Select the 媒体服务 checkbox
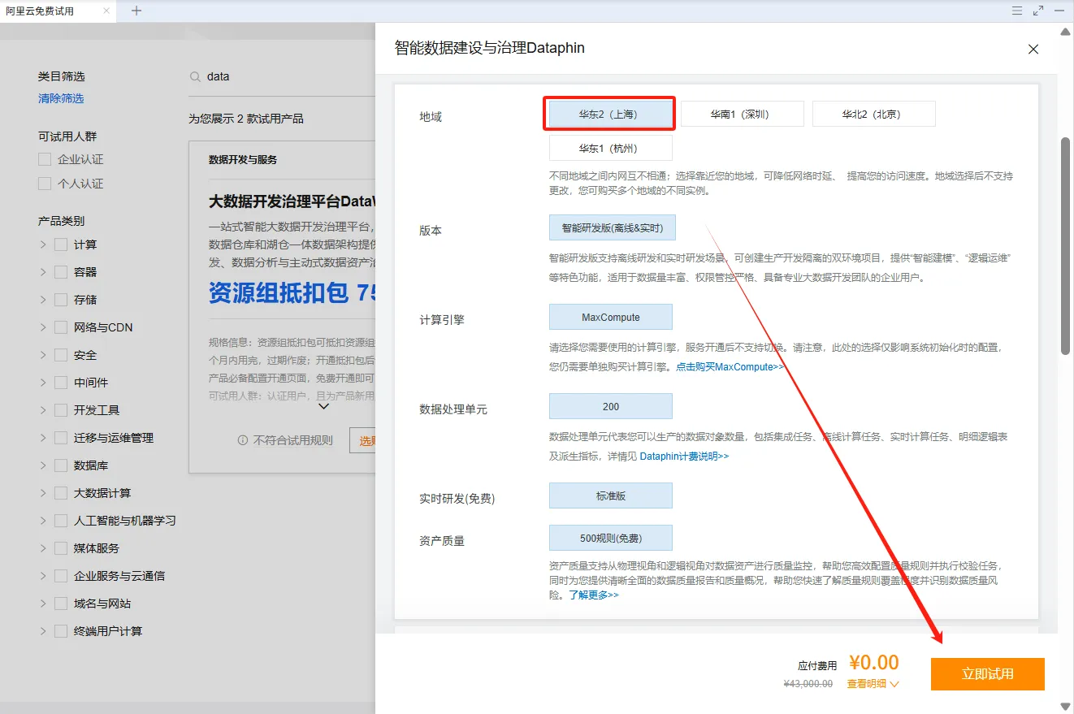The width and height of the screenshot is (1074, 714). click(61, 548)
